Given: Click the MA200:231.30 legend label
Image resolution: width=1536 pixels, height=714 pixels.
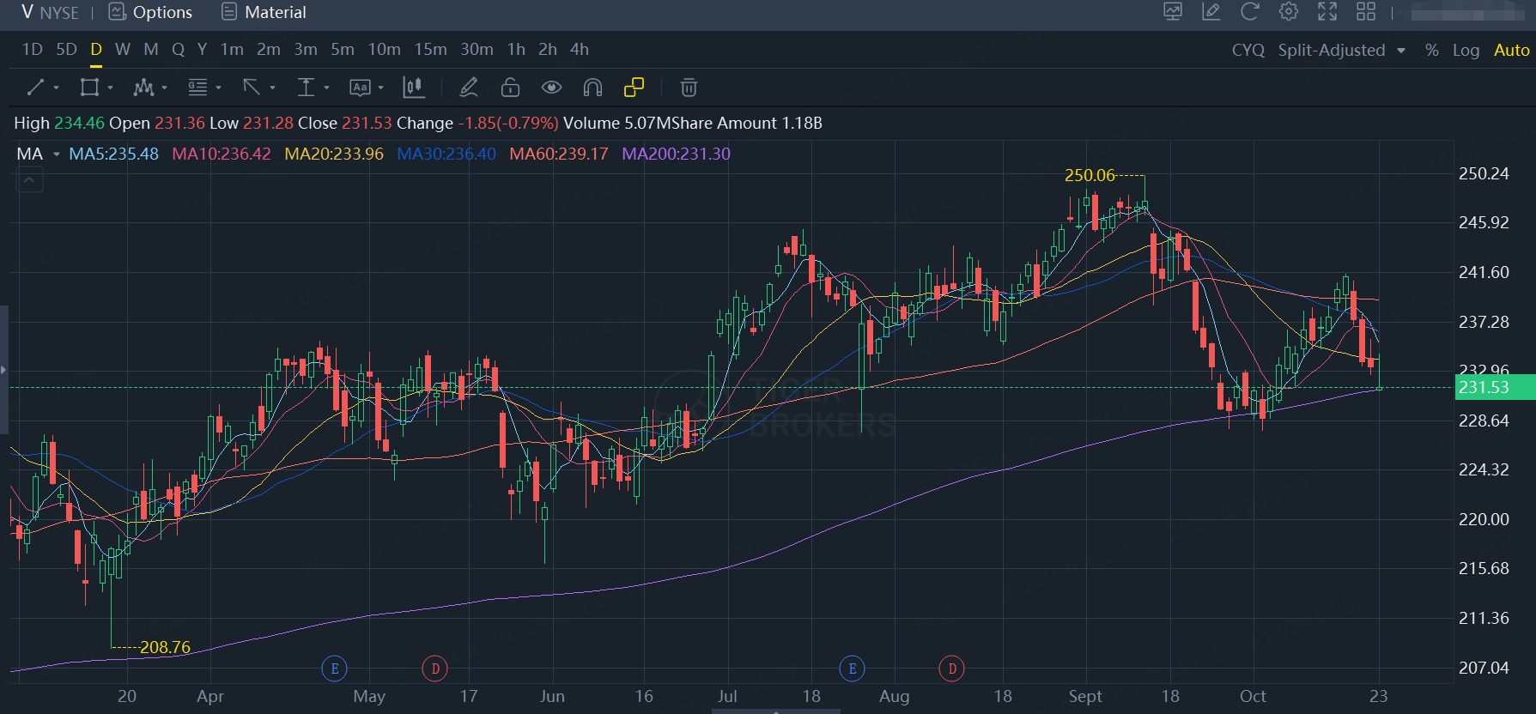Looking at the screenshot, I should 676,154.
